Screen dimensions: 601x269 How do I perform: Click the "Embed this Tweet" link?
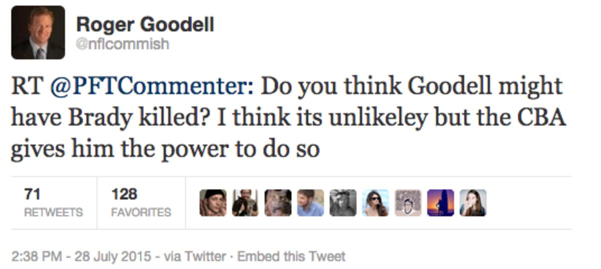pos(291,257)
